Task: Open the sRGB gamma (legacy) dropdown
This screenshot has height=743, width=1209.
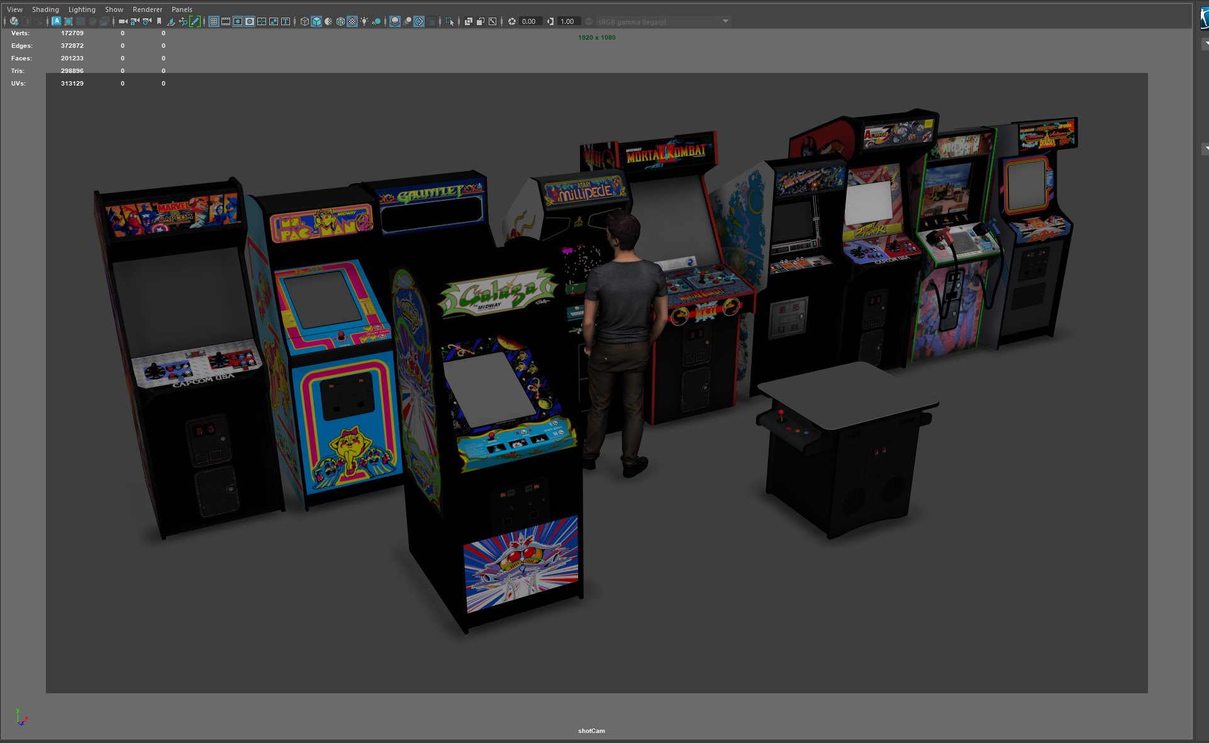Action: (663, 21)
